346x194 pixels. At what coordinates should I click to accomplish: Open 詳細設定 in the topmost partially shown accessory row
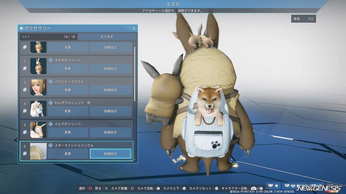110,47
